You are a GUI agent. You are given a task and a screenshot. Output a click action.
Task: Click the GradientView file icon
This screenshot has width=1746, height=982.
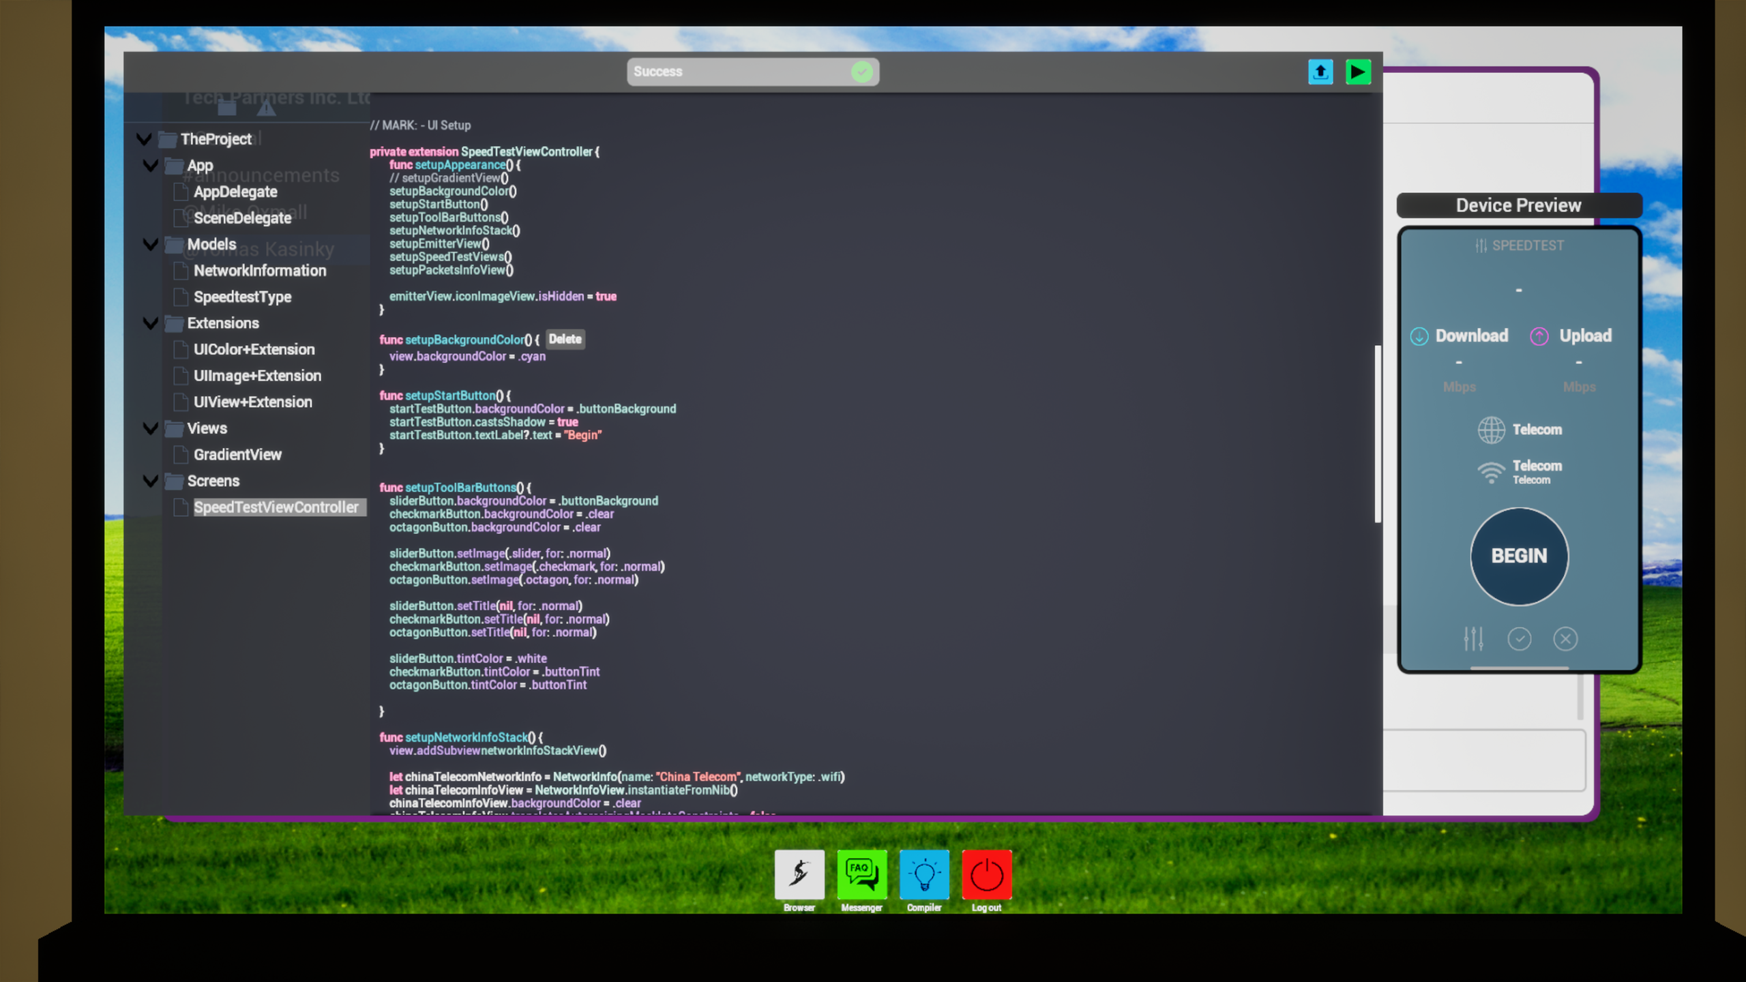click(x=181, y=455)
